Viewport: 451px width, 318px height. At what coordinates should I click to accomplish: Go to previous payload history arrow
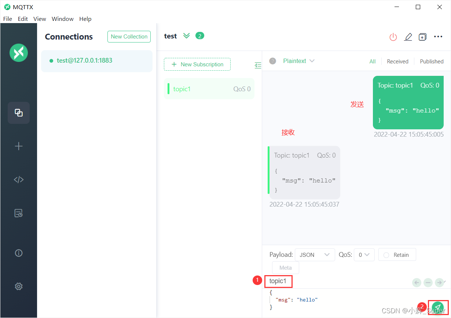pos(417,282)
